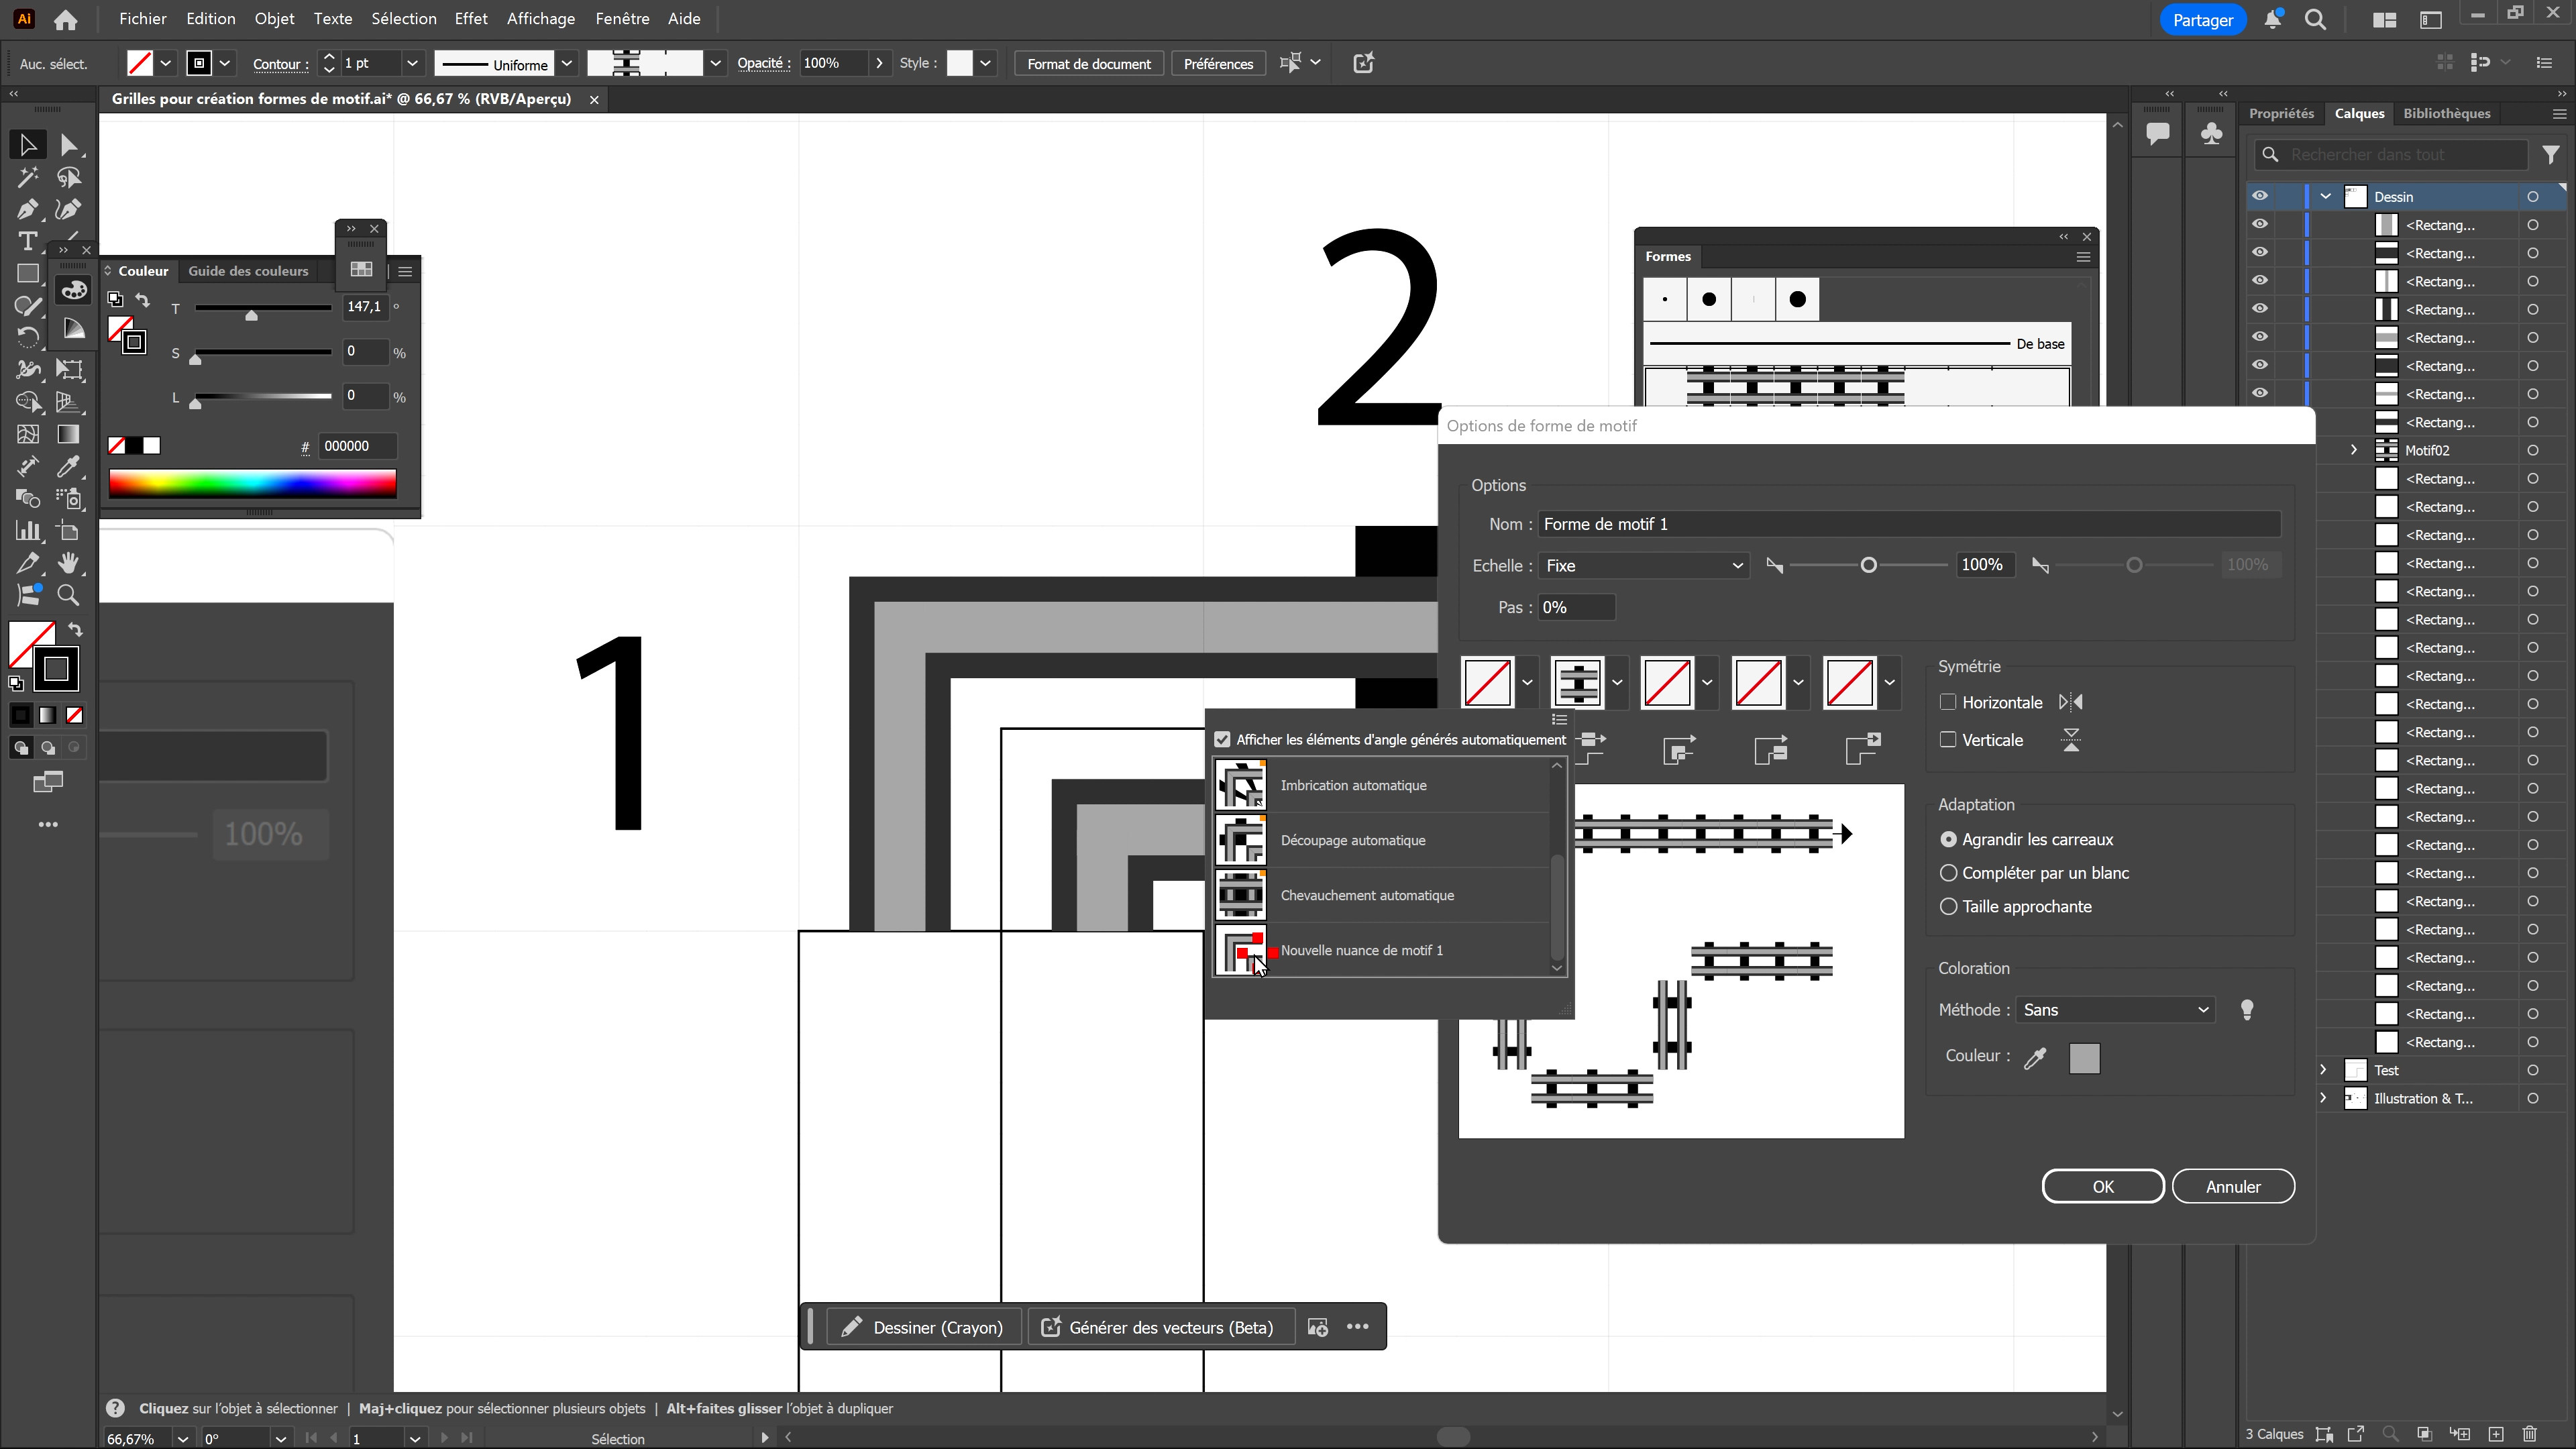Expand Illustration & T... layer
This screenshot has width=2576, height=1449.
point(2324,1098)
